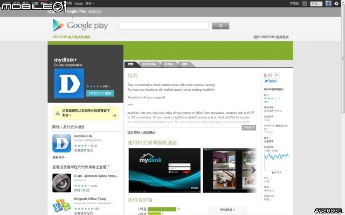Viewport: 345px width, 215px height.
Task: Click the Kingsoft Office app icon
Action: click(61, 205)
